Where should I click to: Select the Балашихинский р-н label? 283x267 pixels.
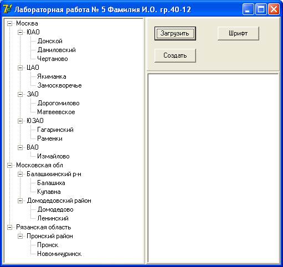coord(54,174)
